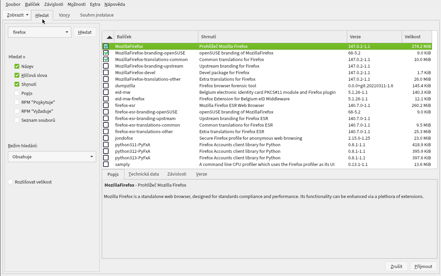Click the Přijmout button
Screen dimensions: 441x276
pos(423,266)
